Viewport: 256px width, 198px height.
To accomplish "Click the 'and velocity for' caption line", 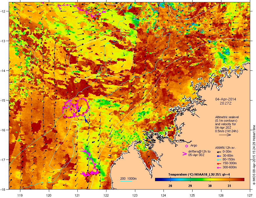I will (225, 124).
